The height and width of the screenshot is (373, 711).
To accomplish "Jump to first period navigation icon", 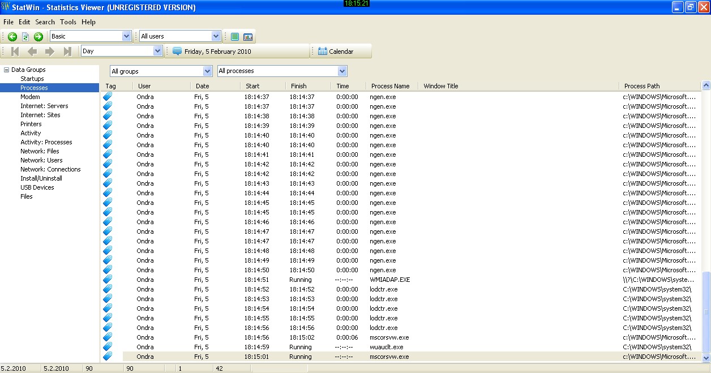I will click(x=15, y=52).
